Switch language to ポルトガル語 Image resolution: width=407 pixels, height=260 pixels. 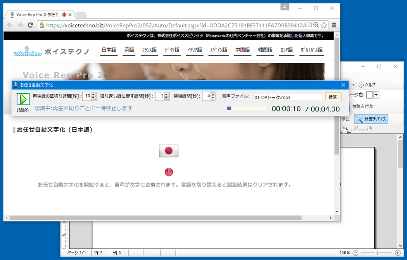coord(311,50)
